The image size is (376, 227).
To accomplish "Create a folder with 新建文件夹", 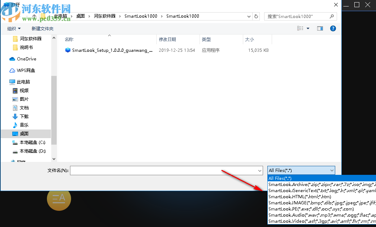I will pos(43,29).
